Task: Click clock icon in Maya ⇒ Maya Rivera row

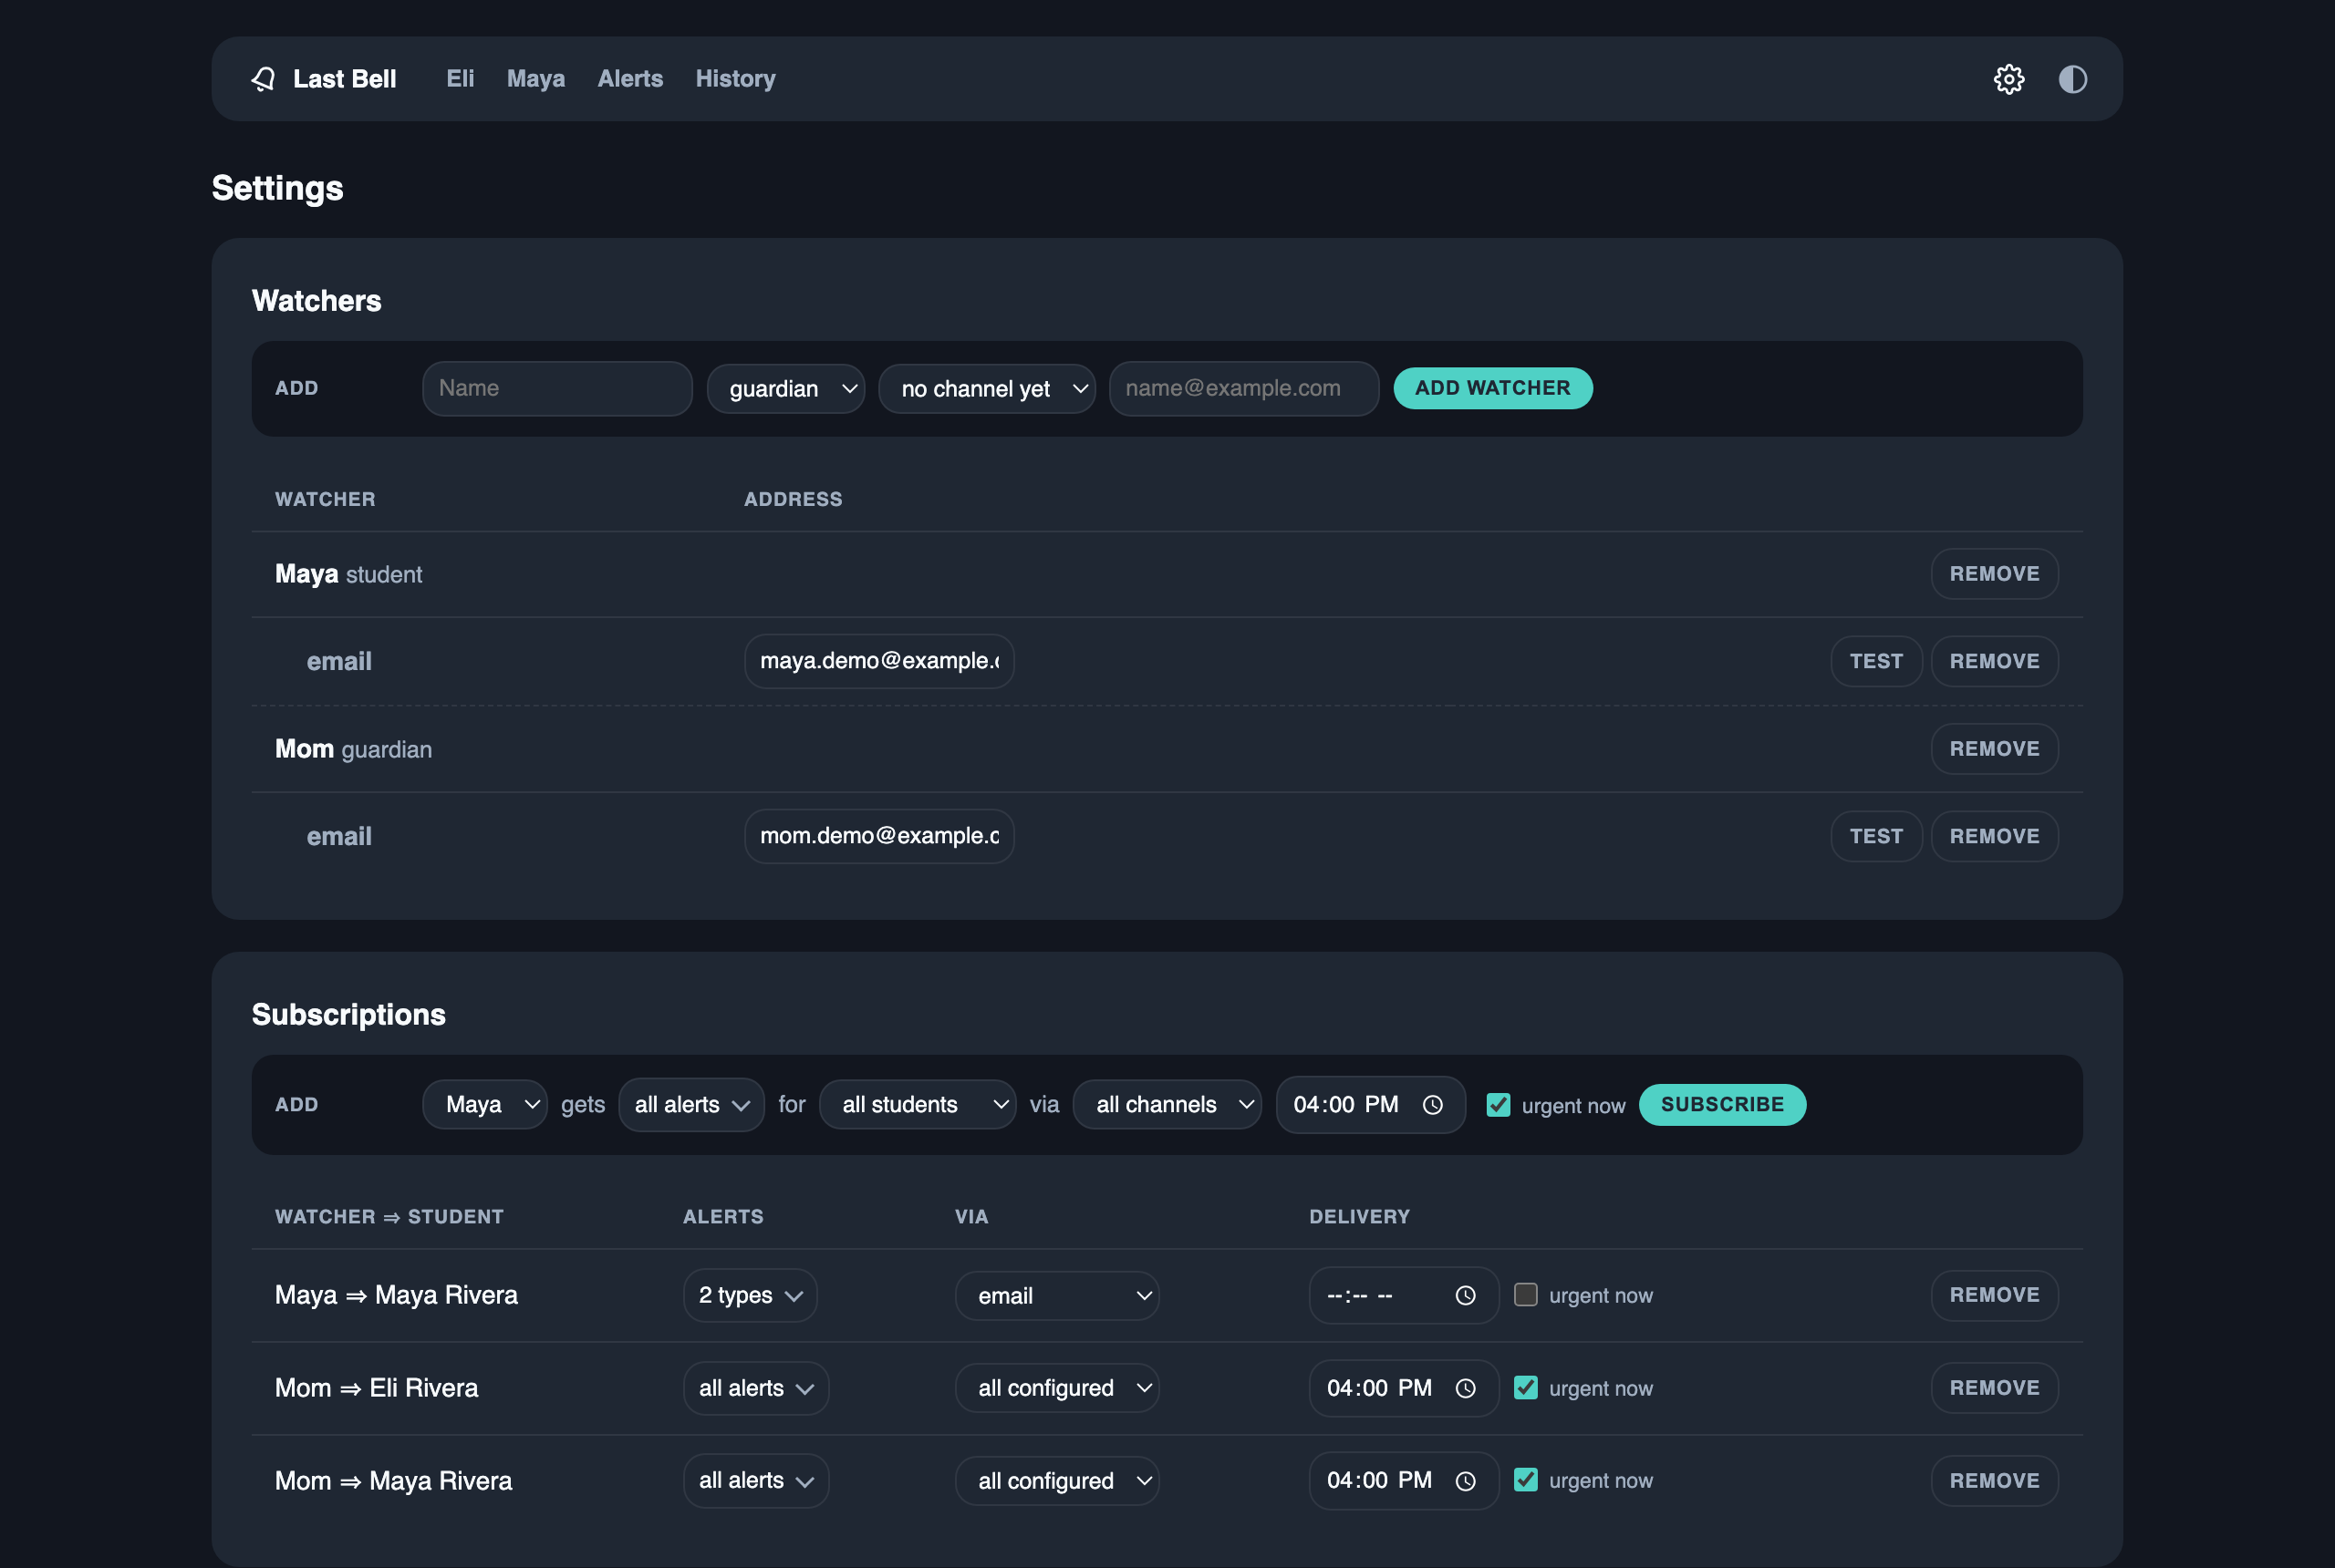Action: tap(1466, 1296)
